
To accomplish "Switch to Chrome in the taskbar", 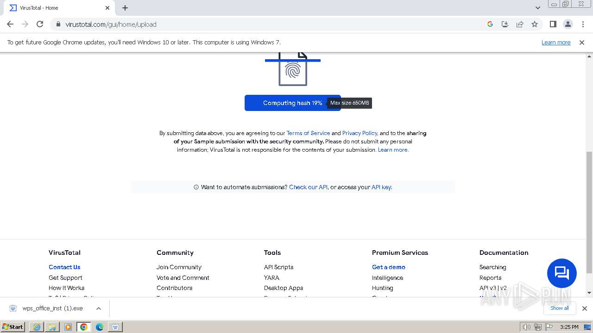I will point(84,327).
